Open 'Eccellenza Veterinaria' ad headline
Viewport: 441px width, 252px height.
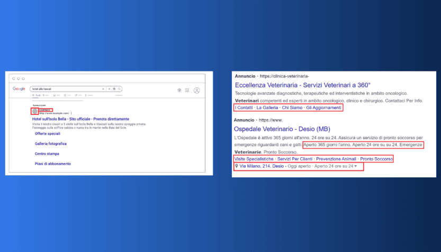302,85
